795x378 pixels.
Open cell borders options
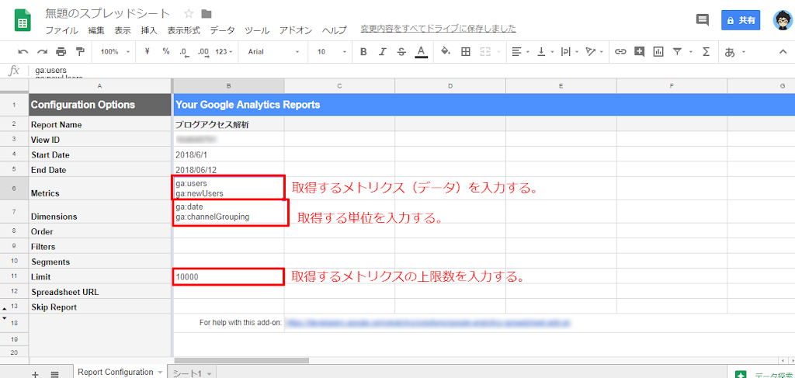[466, 52]
